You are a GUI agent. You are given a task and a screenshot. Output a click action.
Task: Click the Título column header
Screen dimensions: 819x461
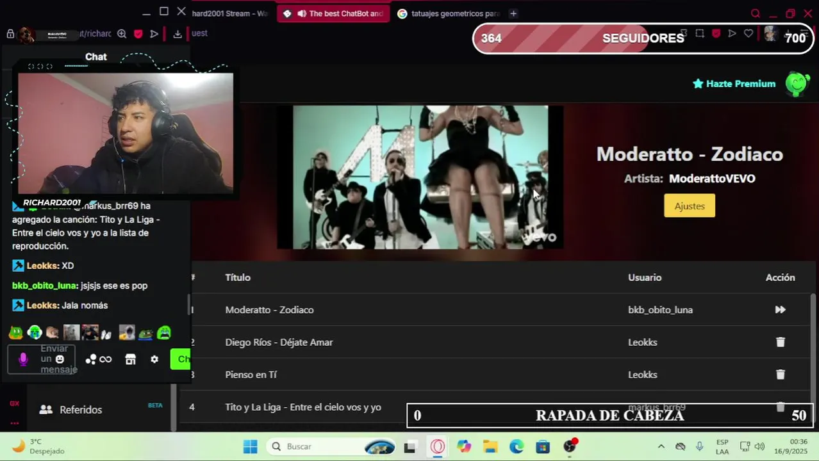[x=238, y=277]
